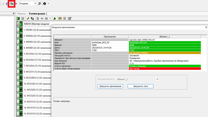The width and height of the screenshot is (208, 117).
Task: Select module 5. M1245A in list
Action: pyautogui.click(x=38, y=54)
